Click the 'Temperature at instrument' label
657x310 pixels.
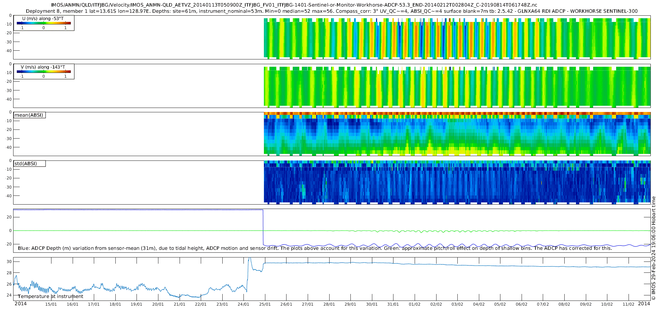click(x=50, y=297)
